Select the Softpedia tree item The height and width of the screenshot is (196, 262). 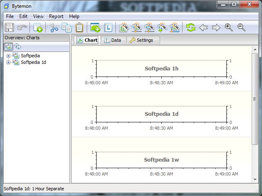point(30,56)
